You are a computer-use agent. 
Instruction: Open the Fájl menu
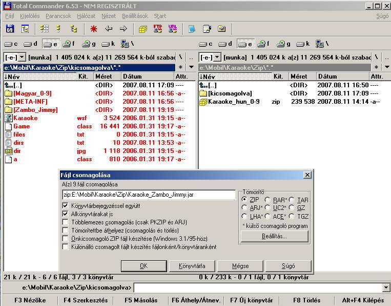tap(9, 16)
